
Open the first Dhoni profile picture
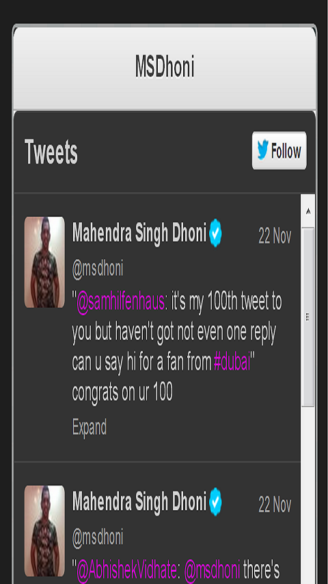point(44,262)
